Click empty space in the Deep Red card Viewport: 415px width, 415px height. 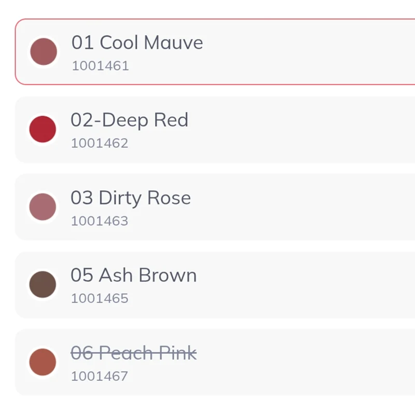(311, 130)
